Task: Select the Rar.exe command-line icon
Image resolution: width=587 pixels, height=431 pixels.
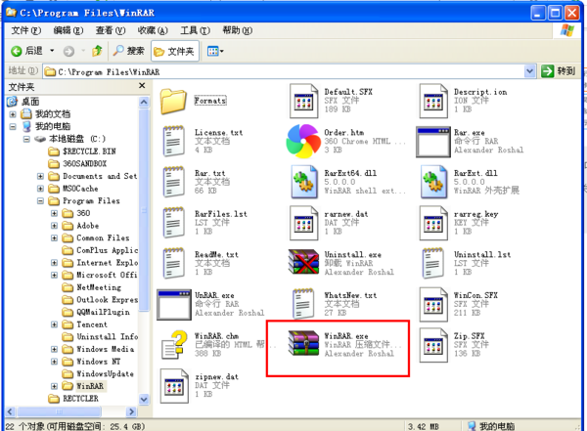Action: [x=433, y=142]
